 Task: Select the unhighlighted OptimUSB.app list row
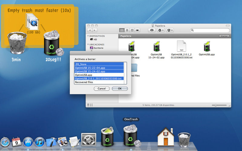[99, 75]
